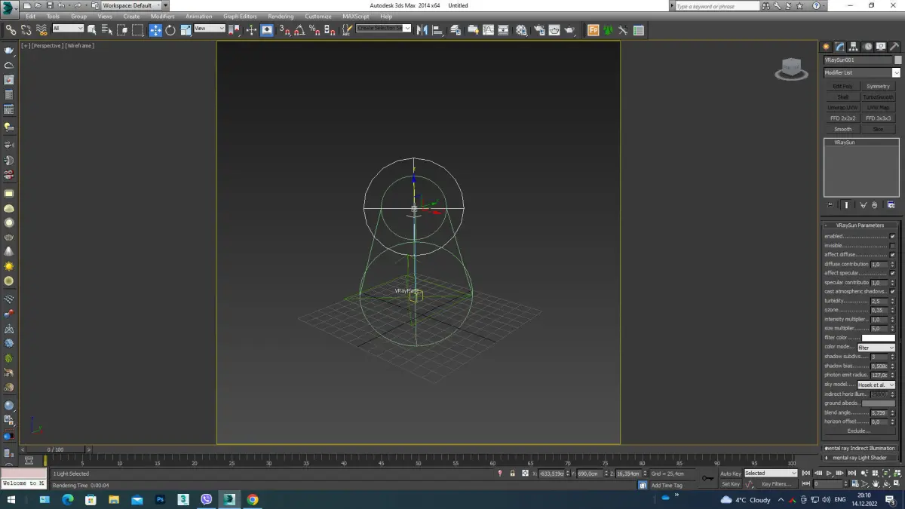Select the Link tool in main toolbar
905x509 pixels.
(x=11, y=30)
